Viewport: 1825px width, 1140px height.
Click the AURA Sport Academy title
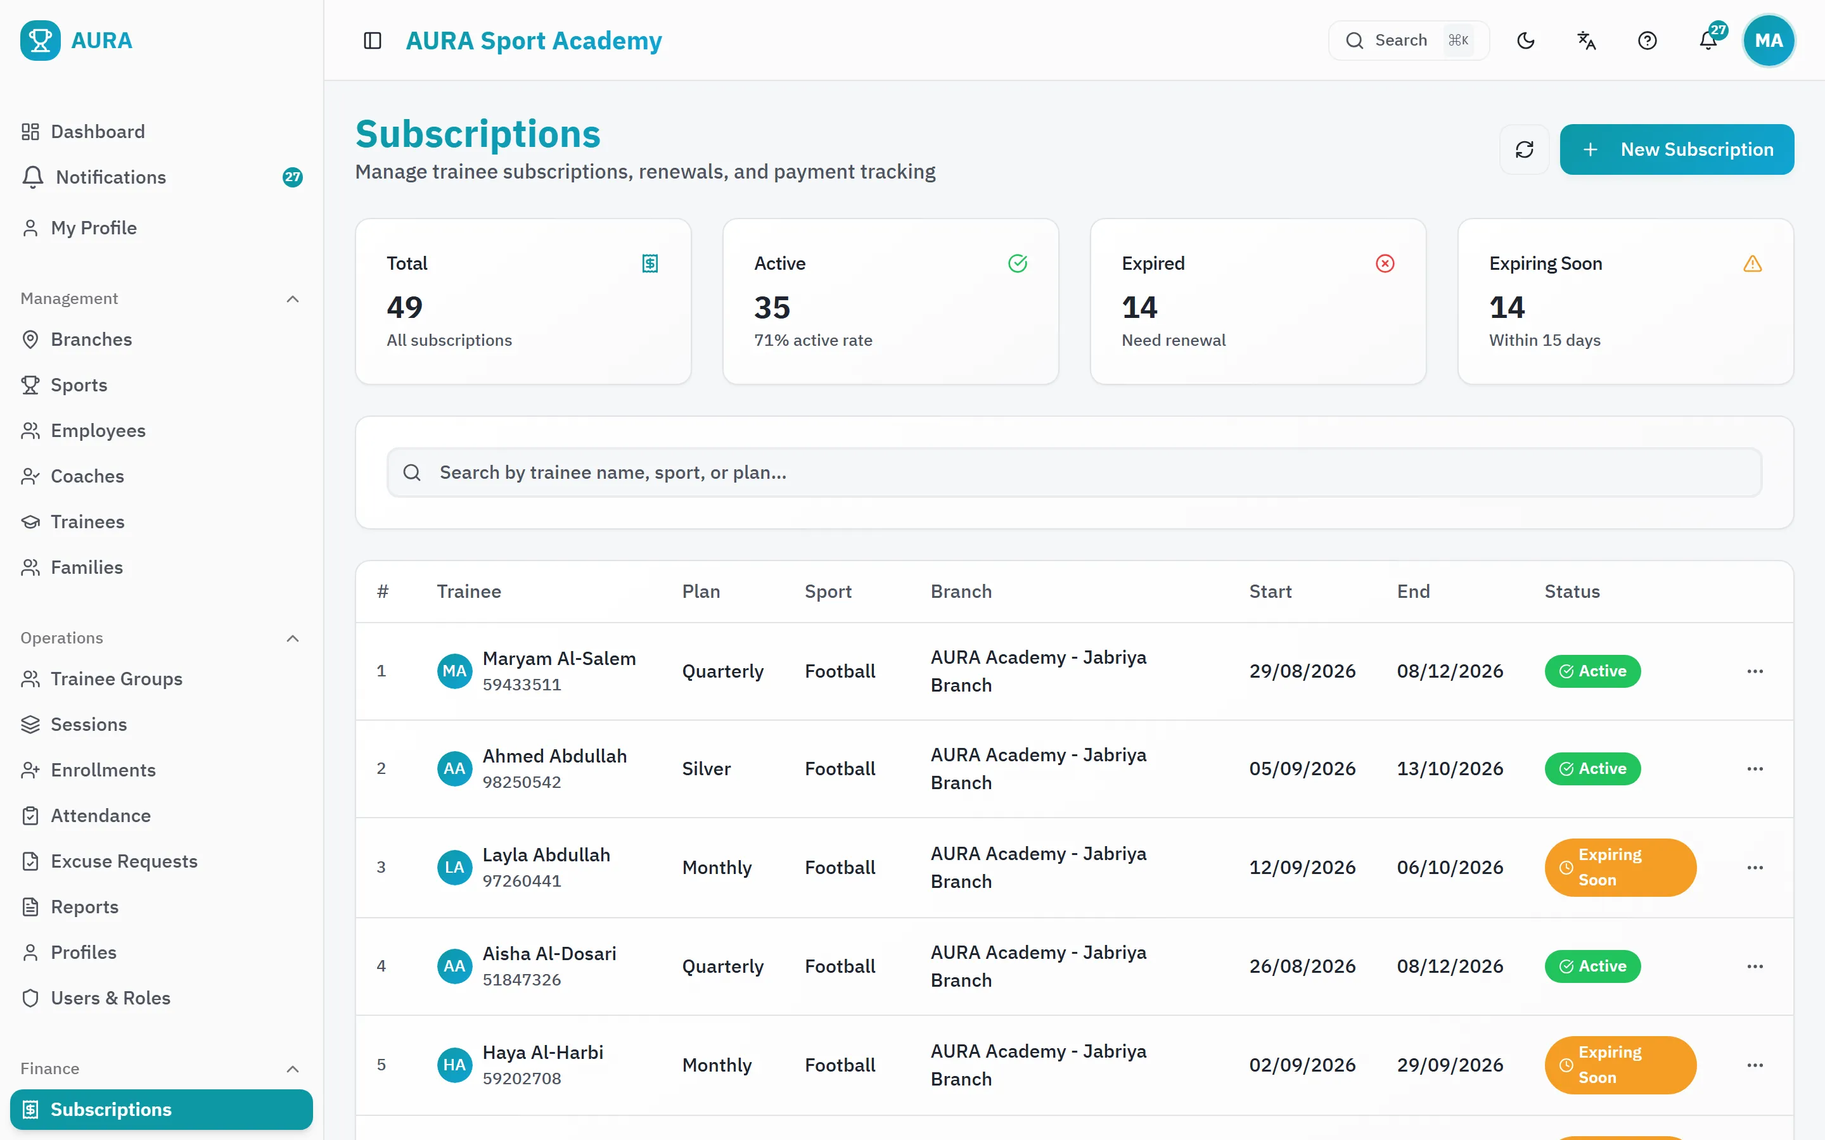point(534,41)
